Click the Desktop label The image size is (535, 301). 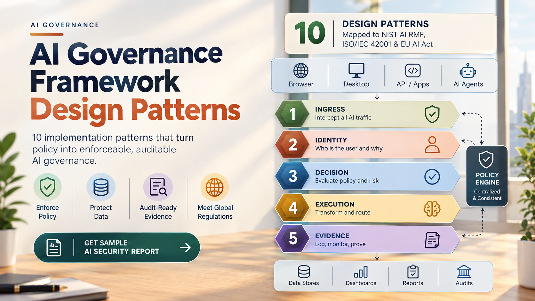pyautogui.click(x=356, y=84)
